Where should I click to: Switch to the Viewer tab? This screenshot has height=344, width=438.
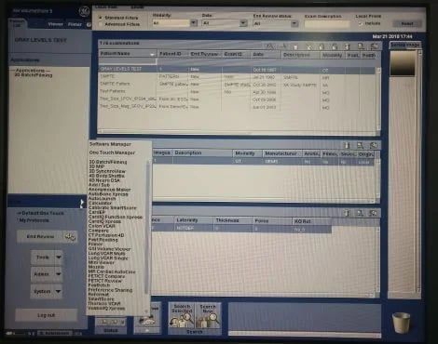pos(55,24)
